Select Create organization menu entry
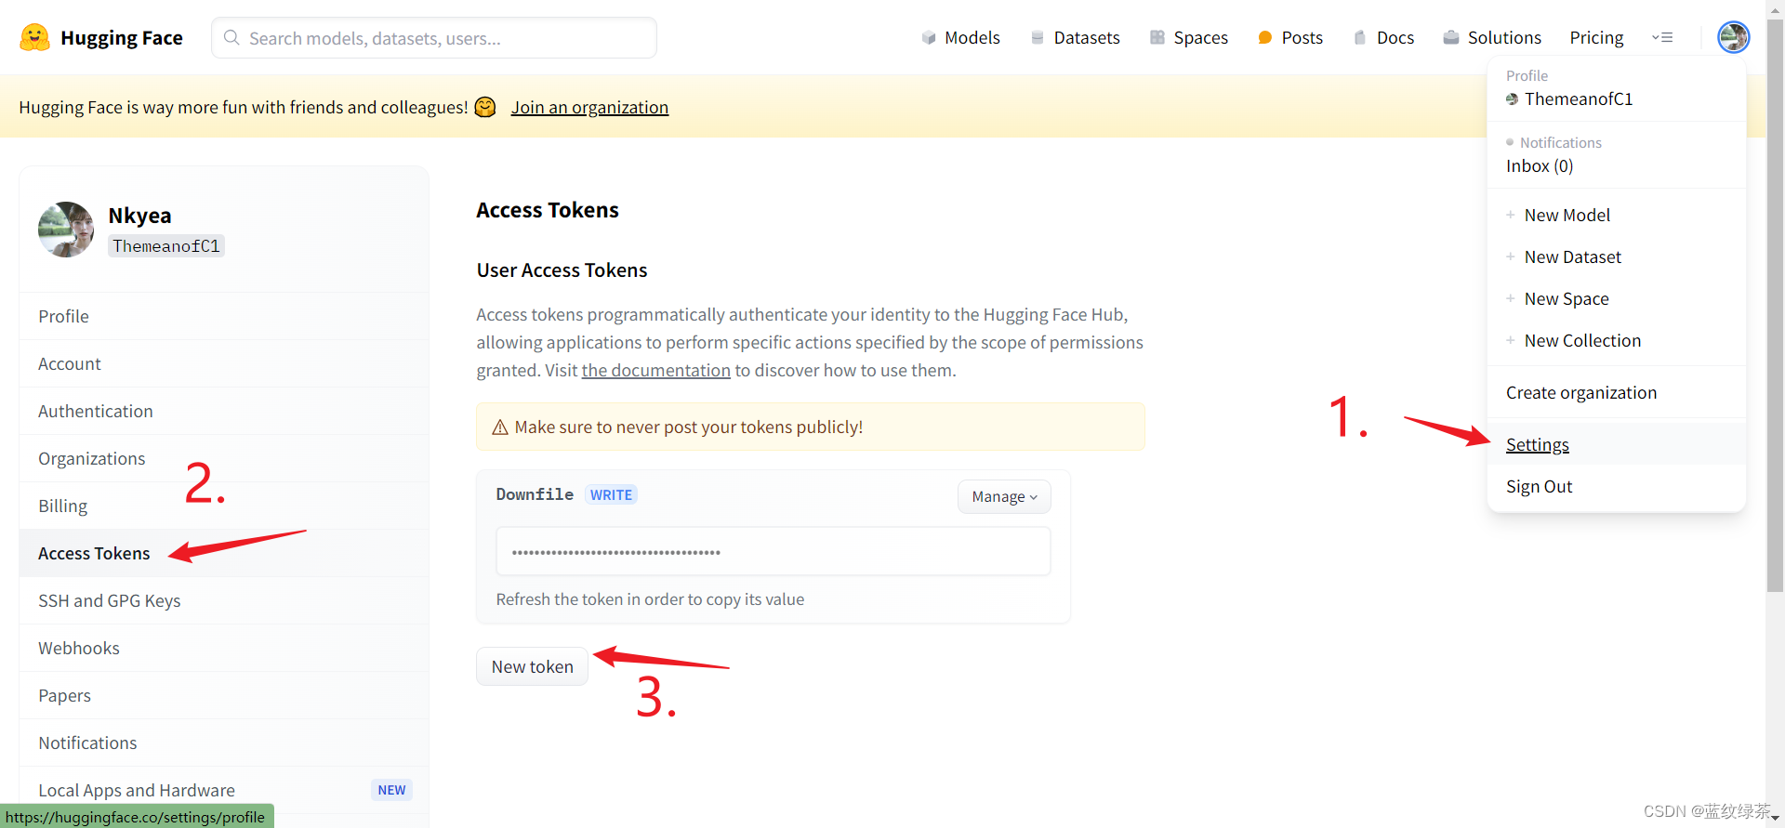The height and width of the screenshot is (828, 1785). pos(1581,392)
